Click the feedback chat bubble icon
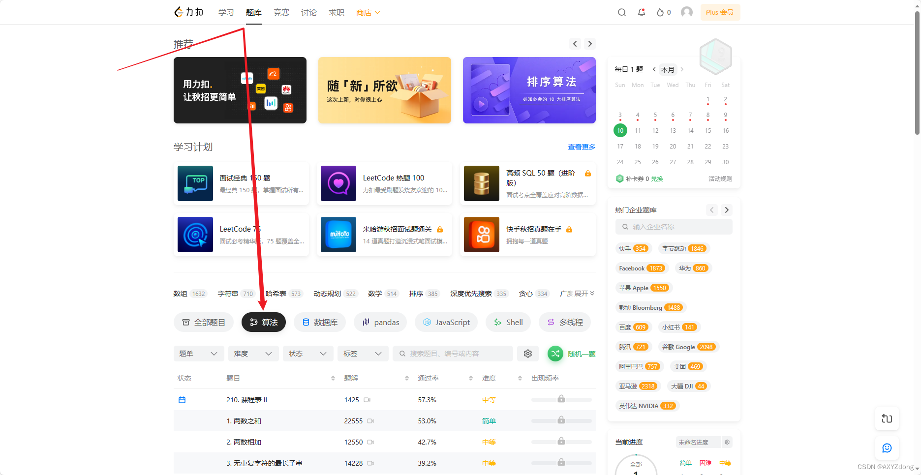Screen dimensions: 921x475 887,448
